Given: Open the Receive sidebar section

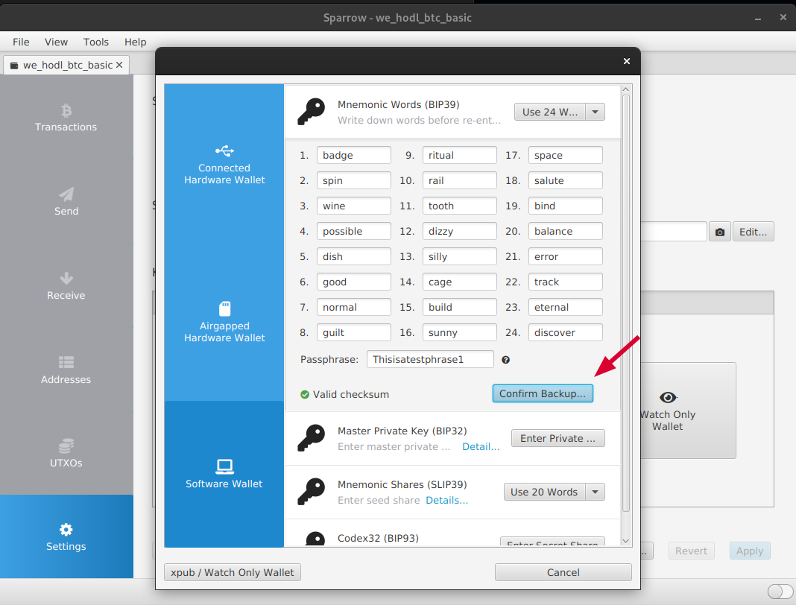Looking at the screenshot, I should (x=66, y=286).
